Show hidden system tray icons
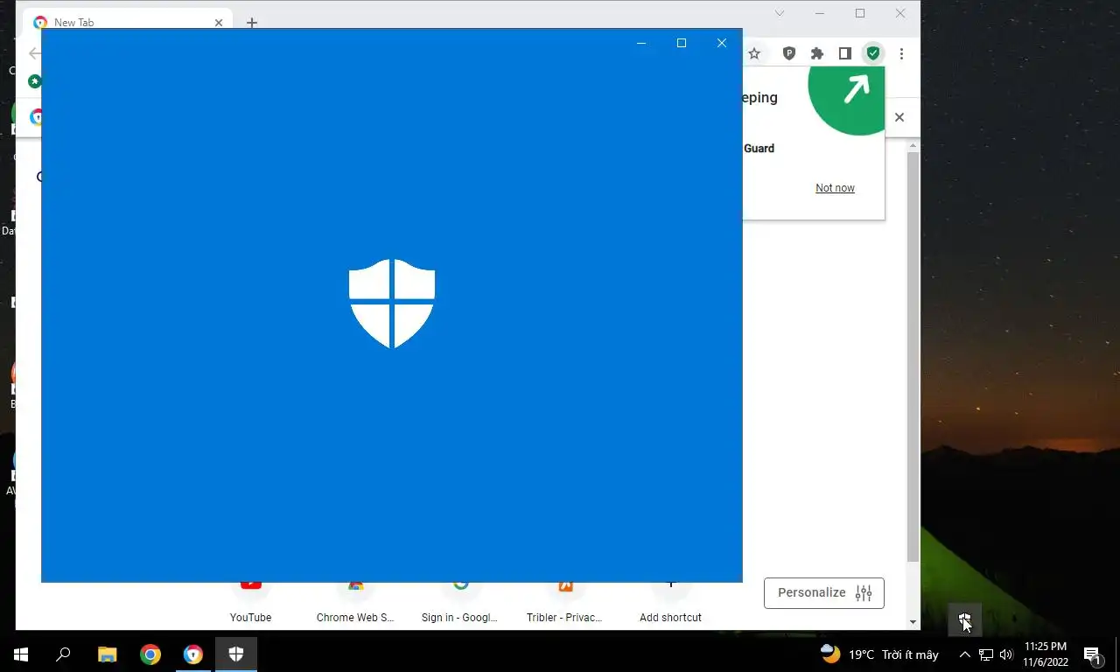The height and width of the screenshot is (672, 1120). click(x=965, y=654)
